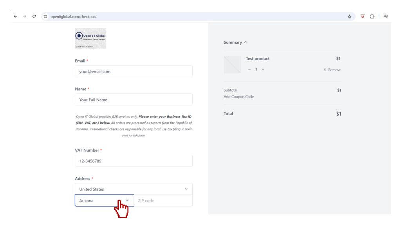Remove Test product from the order
Viewport: 401px width, 225px height.
tap(332, 70)
